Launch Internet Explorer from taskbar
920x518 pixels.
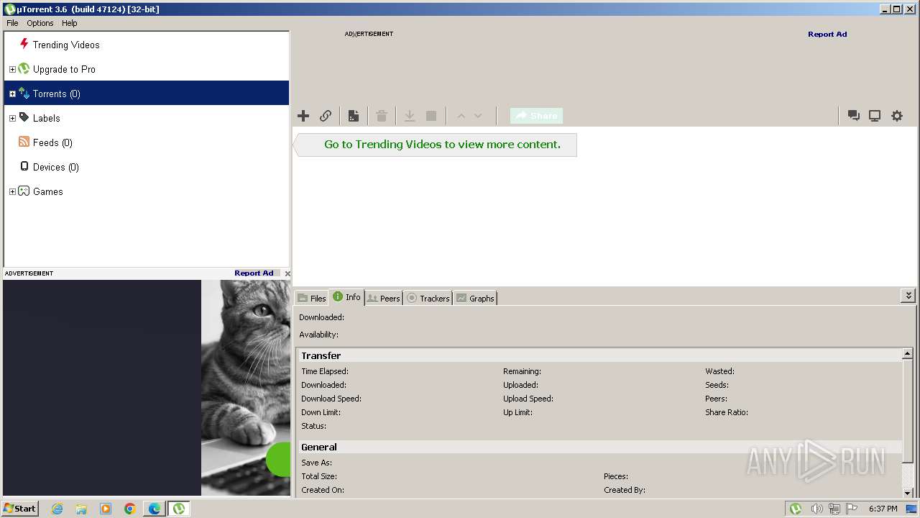57,509
